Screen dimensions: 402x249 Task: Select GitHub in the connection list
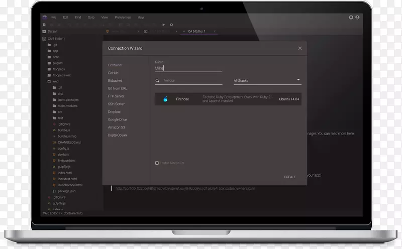(x=113, y=73)
